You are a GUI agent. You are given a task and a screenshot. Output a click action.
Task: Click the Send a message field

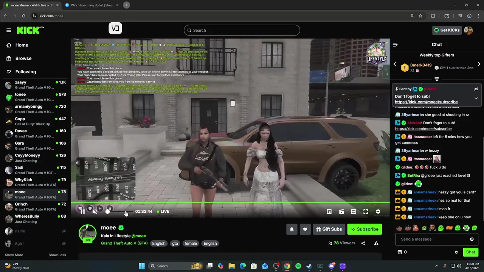(x=437, y=239)
